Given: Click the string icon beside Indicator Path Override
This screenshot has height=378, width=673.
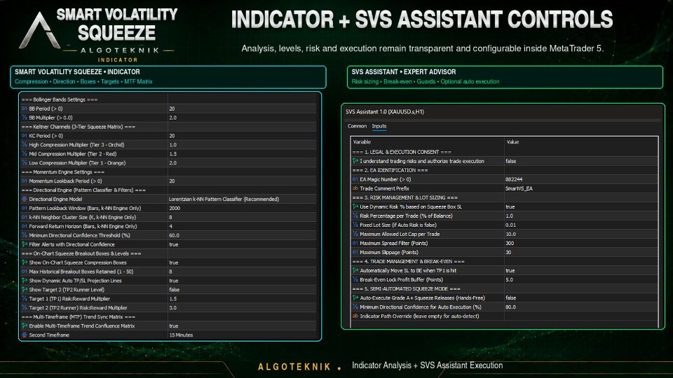Looking at the screenshot, I should (x=355, y=316).
